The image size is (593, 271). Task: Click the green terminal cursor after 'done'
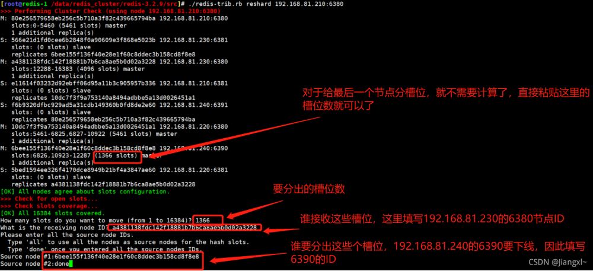(x=71, y=264)
